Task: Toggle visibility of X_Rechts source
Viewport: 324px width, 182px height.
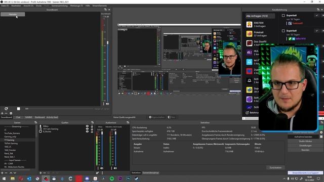Action: click(87, 131)
